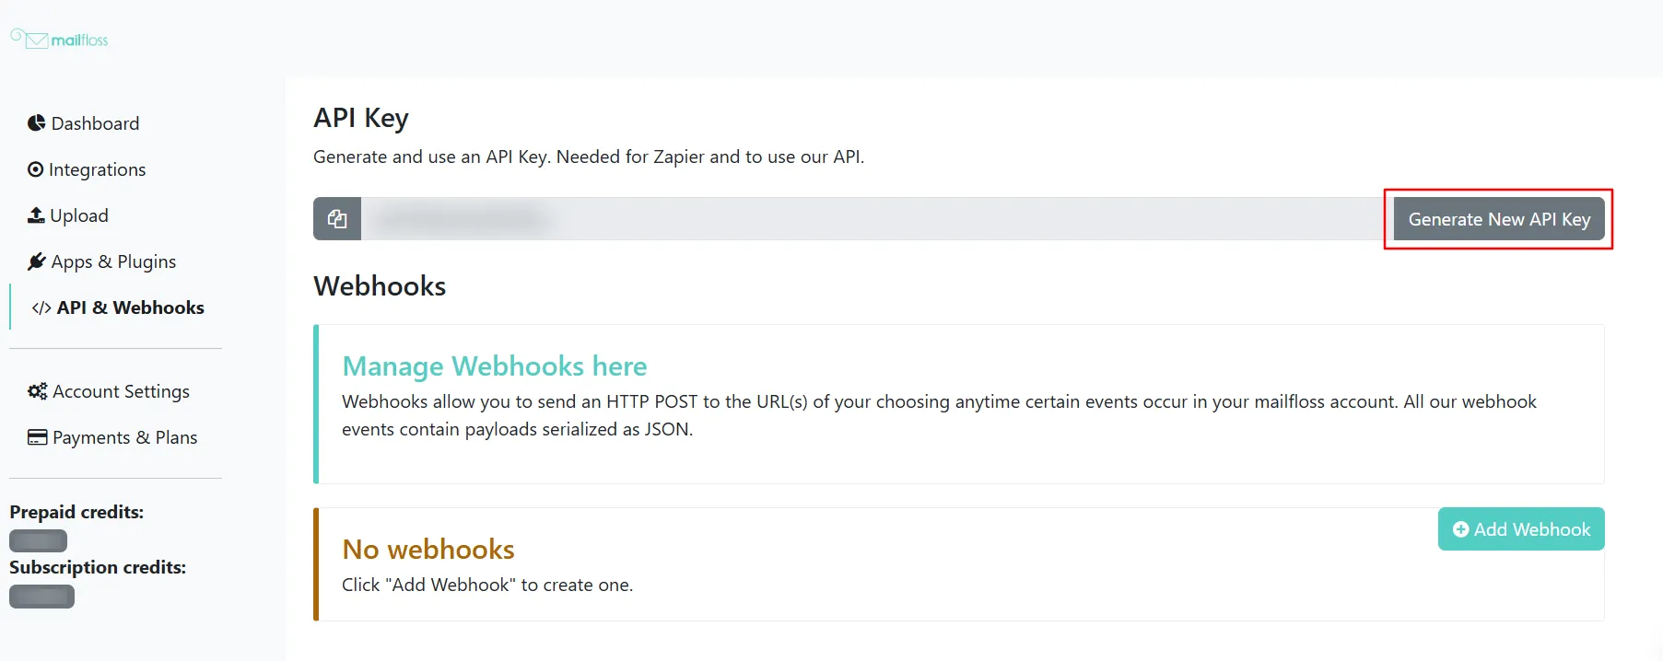The width and height of the screenshot is (1663, 661).
Task: Add a new webhook
Action: point(1521,529)
